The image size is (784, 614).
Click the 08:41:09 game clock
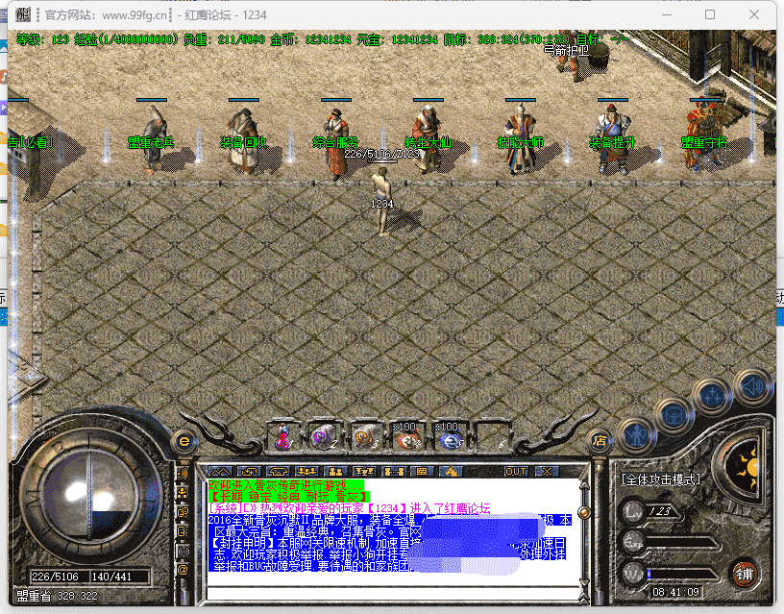pyautogui.click(x=675, y=592)
